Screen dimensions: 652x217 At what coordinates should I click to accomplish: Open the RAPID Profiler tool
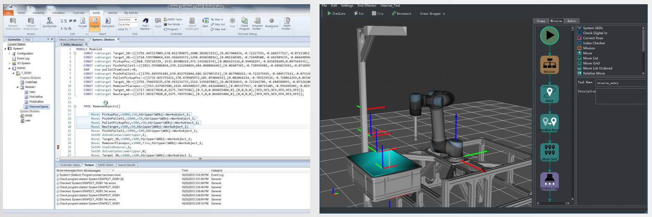point(287,21)
